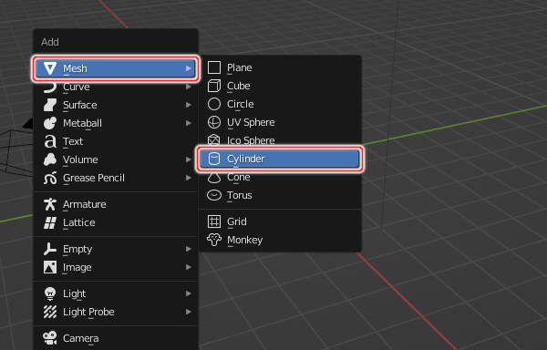The width and height of the screenshot is (547, 350).
Task: Click the Surface icon
Action: (x=50, y=105)
